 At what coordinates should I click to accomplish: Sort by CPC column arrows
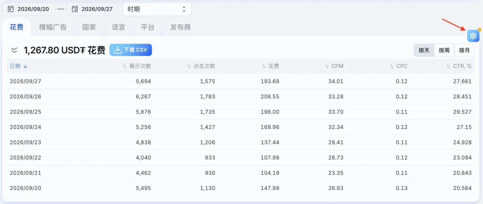392,66
